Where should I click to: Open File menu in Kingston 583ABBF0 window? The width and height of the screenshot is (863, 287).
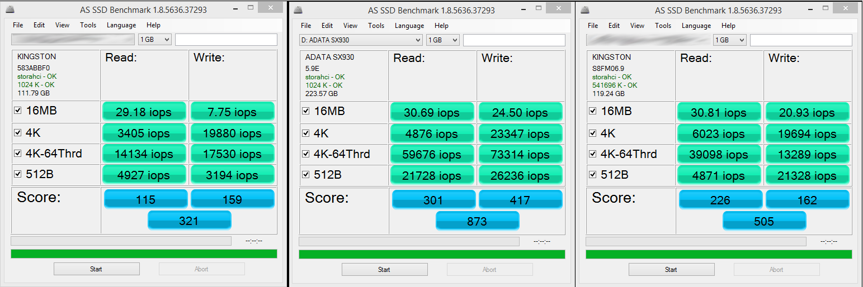click(18, 25)
